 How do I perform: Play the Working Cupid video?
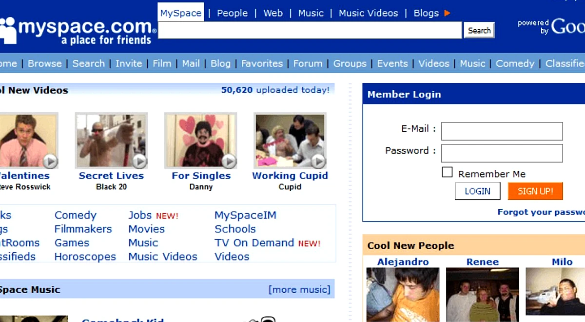point(318,161)
